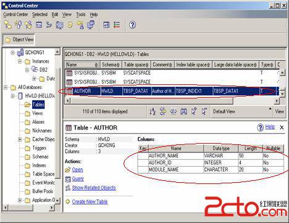Click the first Control Center toolbar icon
Screen dimensions: 289x223
pyautogui.click(x=8, y=25)
